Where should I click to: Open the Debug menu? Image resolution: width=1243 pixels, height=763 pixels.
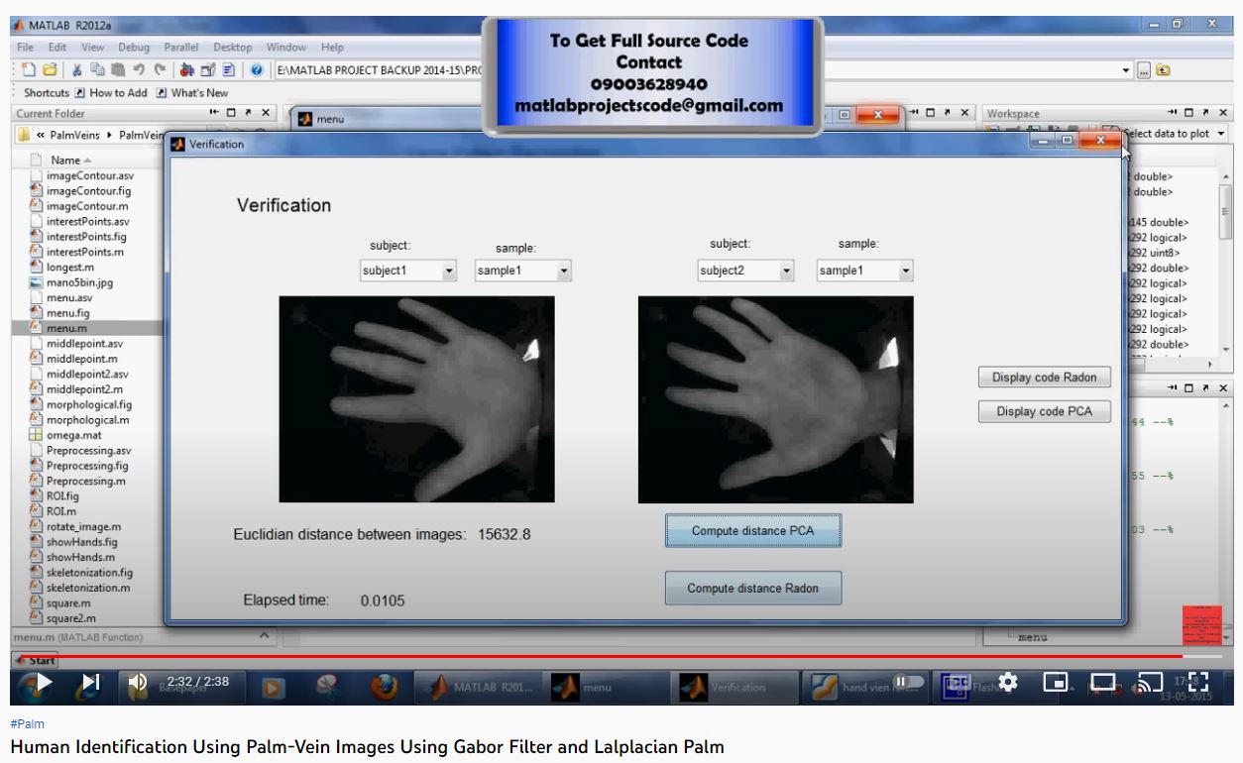[x=134, y=47]
